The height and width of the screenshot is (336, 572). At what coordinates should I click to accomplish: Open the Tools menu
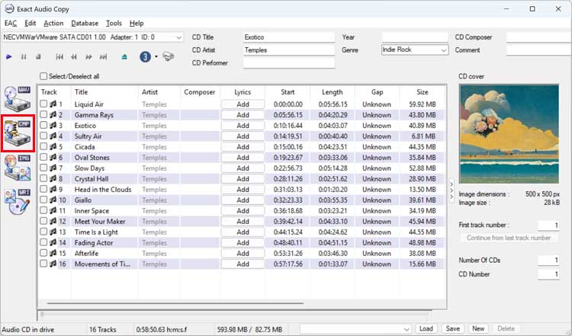tap(114, 23)
